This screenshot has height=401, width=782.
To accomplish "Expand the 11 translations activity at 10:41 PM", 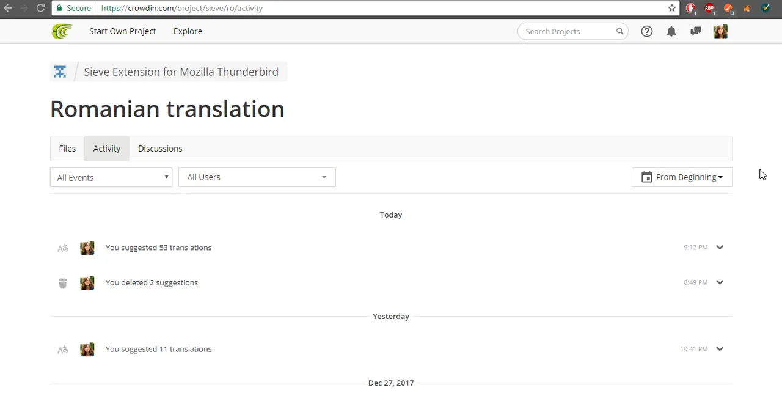I will click(720, 349).
